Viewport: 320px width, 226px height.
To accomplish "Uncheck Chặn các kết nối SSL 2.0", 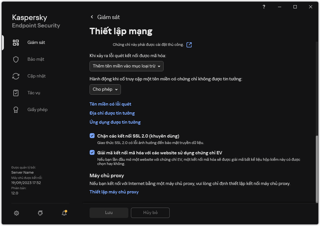I will (x=92, y=136).
